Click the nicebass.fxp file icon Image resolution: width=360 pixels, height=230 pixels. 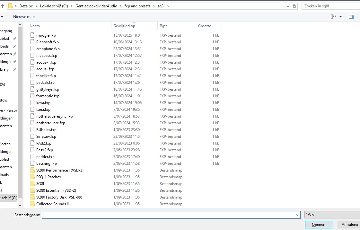click(32, 55)
